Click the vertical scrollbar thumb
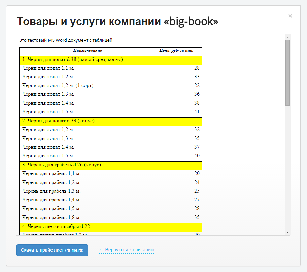The image size is (307, 272). pos(287,72)
